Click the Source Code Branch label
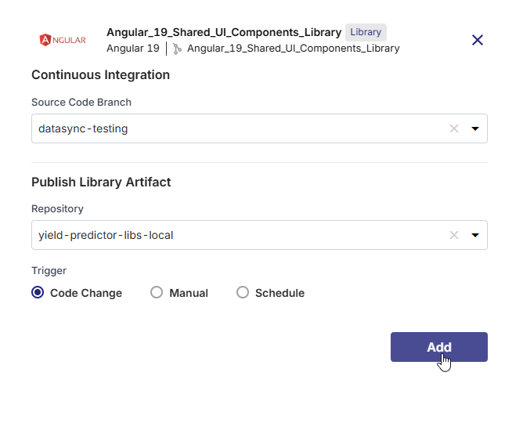 [x=81, y=103]
